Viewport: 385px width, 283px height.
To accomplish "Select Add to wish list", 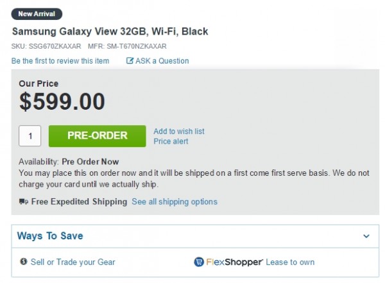I will [179, 132].
